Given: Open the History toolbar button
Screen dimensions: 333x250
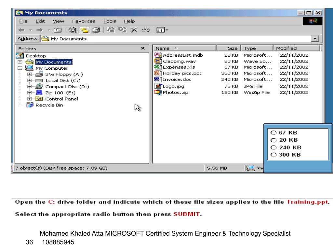Looking at the screenshot, I should tap(96, 30).
